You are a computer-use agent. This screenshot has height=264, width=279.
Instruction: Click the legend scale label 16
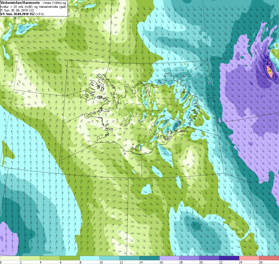[x=161, y=262]
